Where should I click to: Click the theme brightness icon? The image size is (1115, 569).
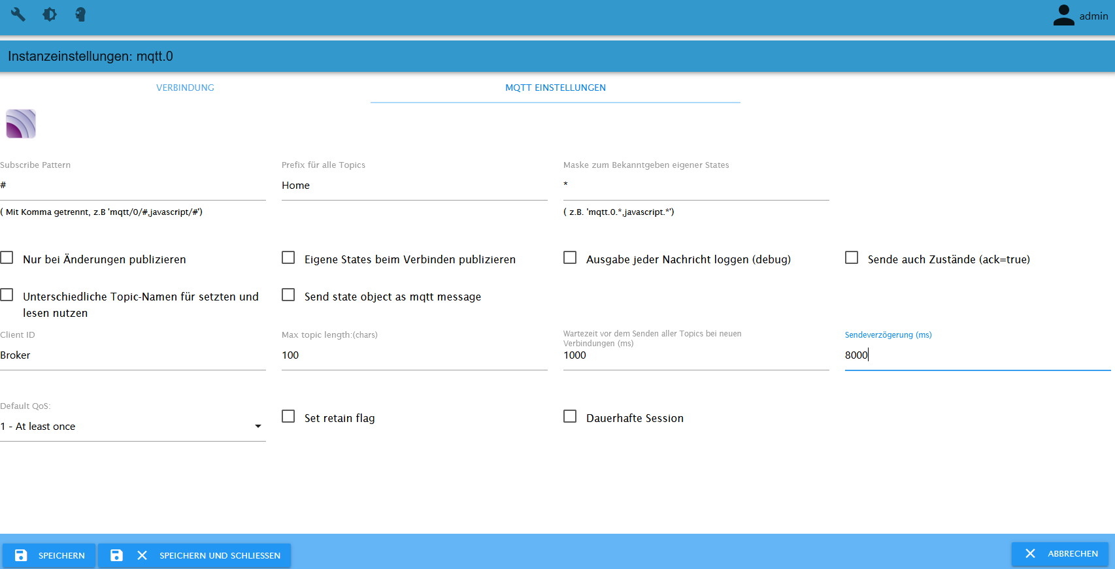50,14
